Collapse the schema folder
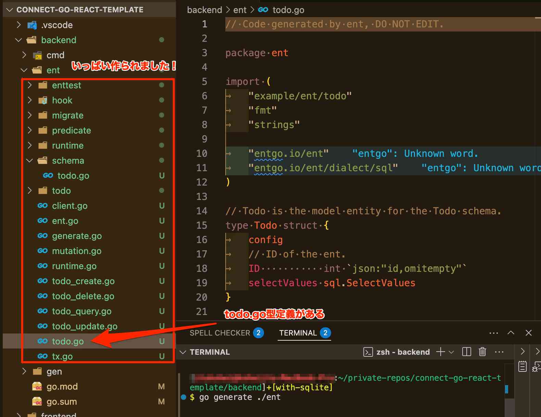 click(x=30, y=161)
